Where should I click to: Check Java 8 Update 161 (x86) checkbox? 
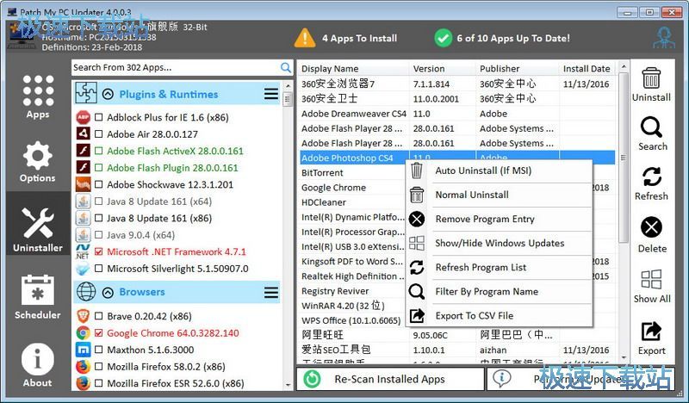coord(99,218)
